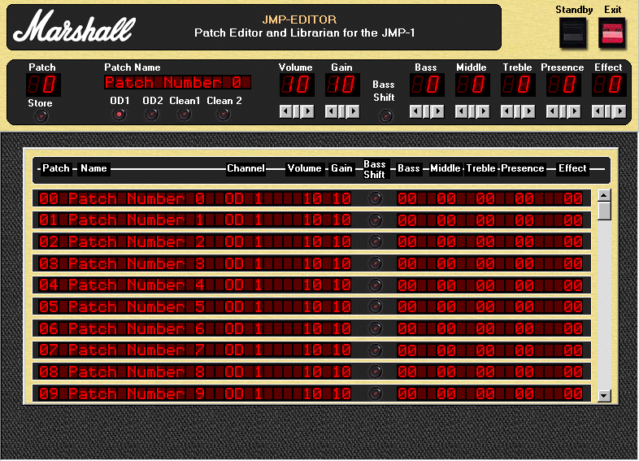Increase Bass with right arrow
639x461 pixels.
[x=438, y=111]
